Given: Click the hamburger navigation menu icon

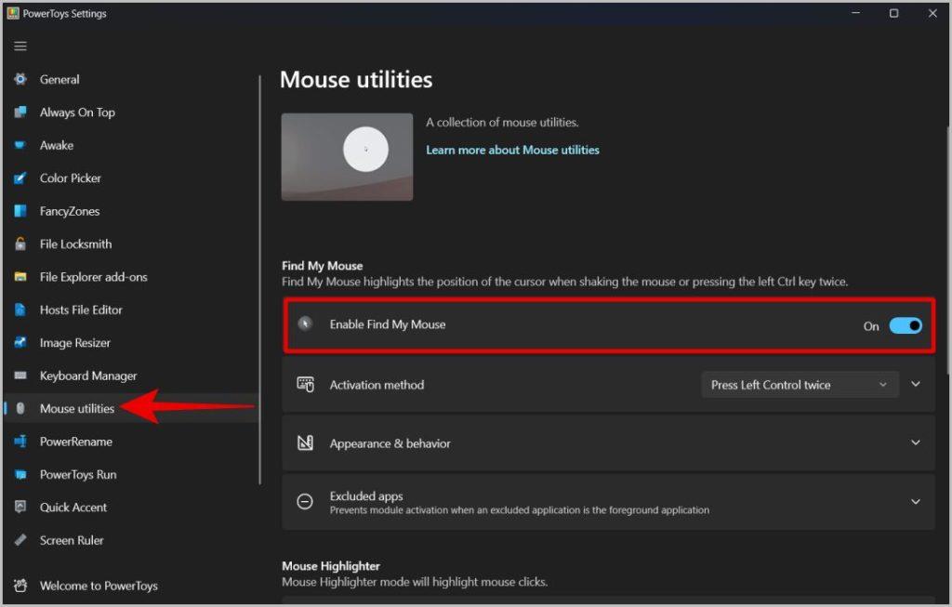Looking at the screenshot, I should pyautogui.click(x=20, y=46).
